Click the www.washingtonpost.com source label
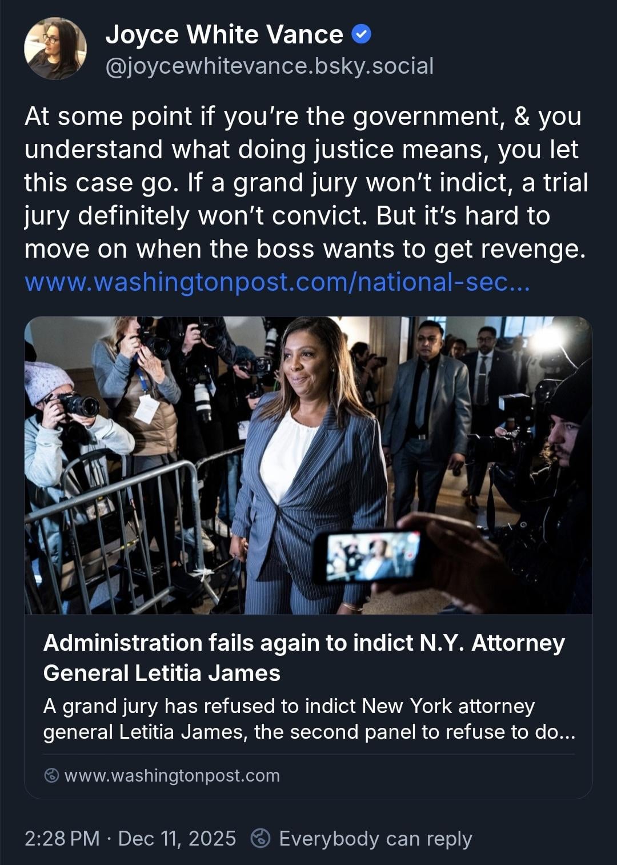This screenshot has height=865, width=617. [x=172, y=775]
